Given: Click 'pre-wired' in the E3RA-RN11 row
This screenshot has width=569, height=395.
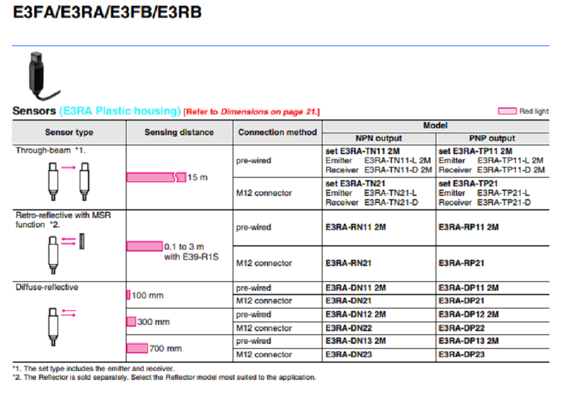Looking at the screenshot, I should (x=254, y=227).
